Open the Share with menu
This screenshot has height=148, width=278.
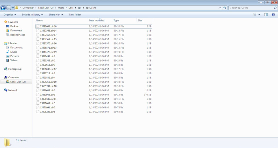point(56,14)
